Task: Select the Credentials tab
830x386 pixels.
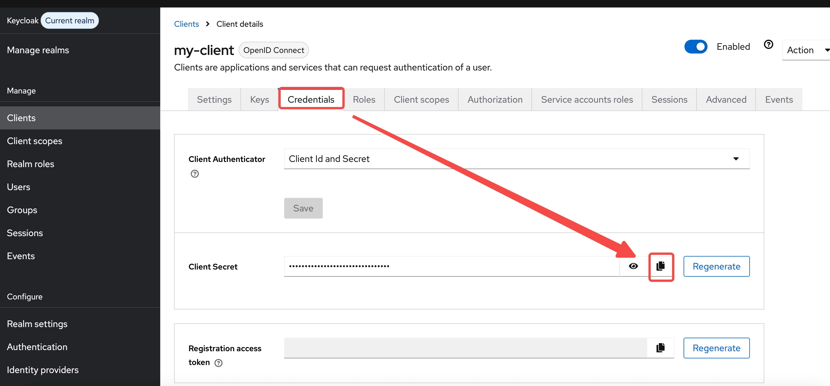Action: pyautogui.click(x=311, y=100)
